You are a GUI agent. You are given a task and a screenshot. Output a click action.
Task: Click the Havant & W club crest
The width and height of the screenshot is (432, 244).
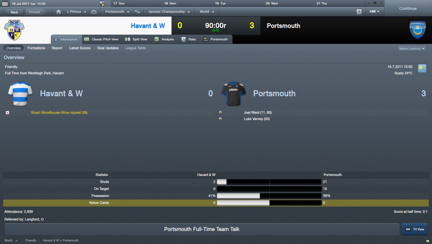pyautogui.click(x=14, y=30)
